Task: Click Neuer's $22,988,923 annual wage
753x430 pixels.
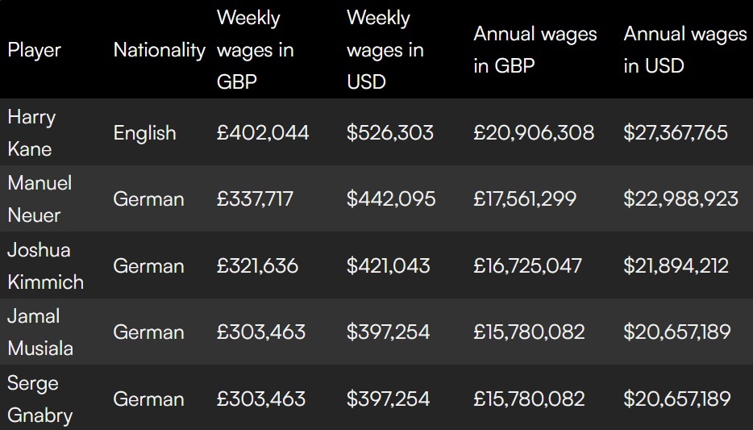Action: 680,199
